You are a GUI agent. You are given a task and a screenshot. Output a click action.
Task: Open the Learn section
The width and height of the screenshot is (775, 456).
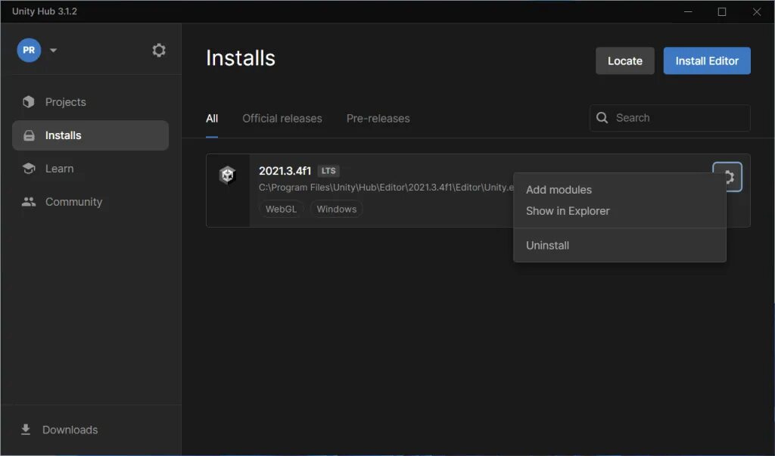tap(91, 169)
